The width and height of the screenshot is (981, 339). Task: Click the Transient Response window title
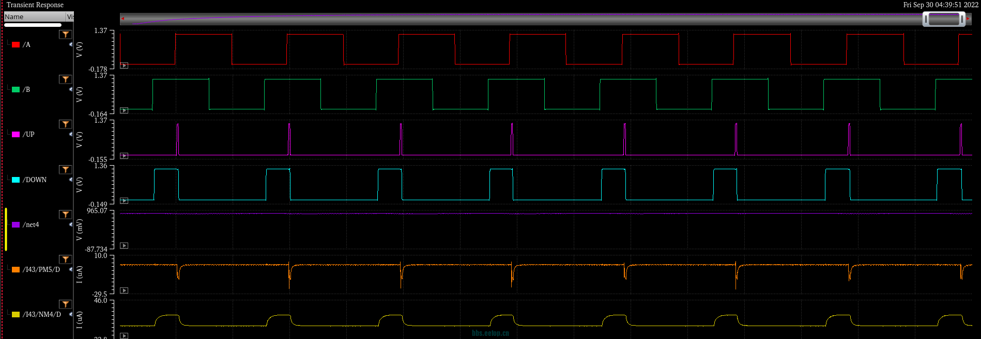(35, 5)
